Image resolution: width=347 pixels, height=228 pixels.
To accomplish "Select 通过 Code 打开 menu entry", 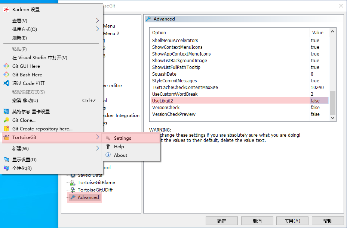I will [51, 83].
